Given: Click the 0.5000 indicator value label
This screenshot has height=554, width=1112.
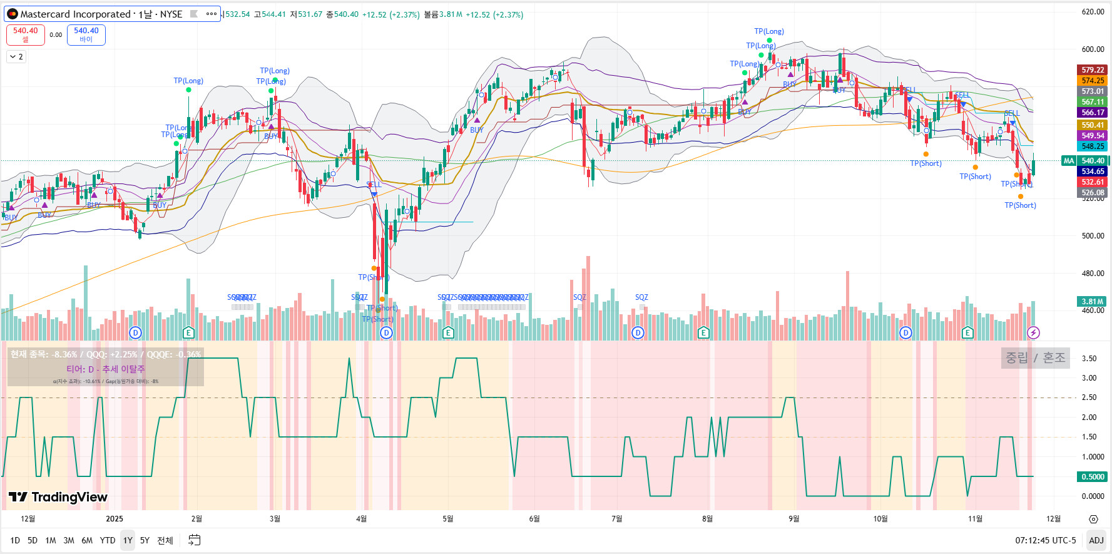Looking at the screenshot, I should [1093, 477].
